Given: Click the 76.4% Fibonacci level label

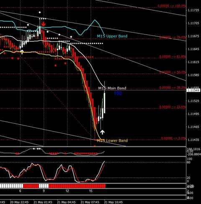Looking at the screenshot, I should tap(173, 37).
